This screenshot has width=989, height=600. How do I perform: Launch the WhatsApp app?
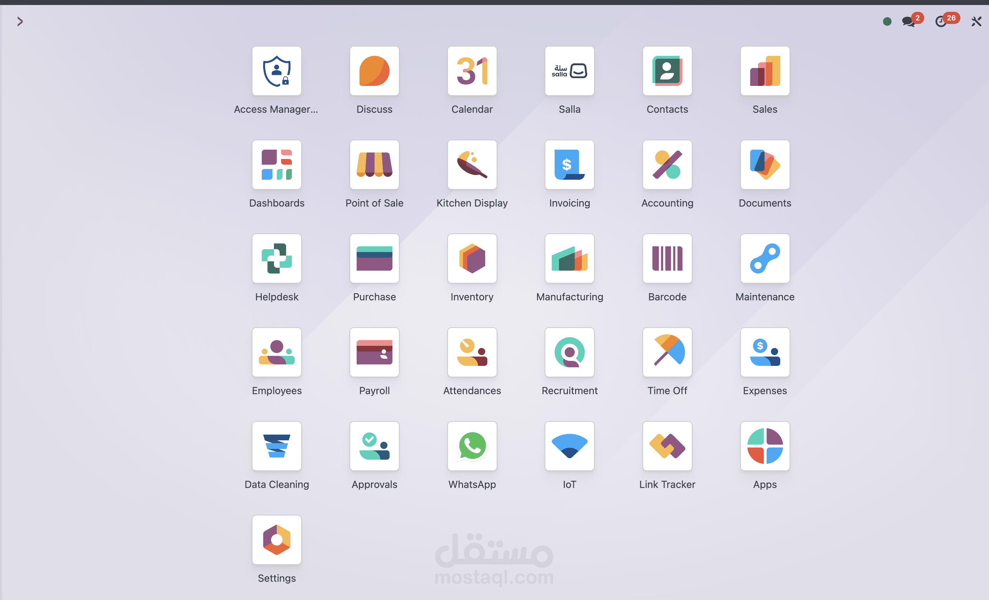[472, 446]
